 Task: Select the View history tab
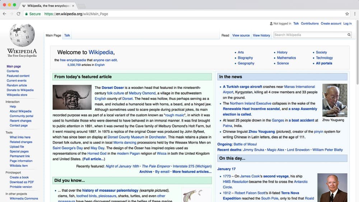click(x=261, y=36)
